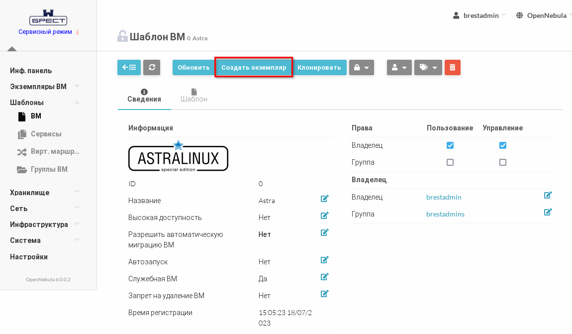Edit the Высокая доступность setting
Screen dimensions: 572x334
tap(324, 216)
